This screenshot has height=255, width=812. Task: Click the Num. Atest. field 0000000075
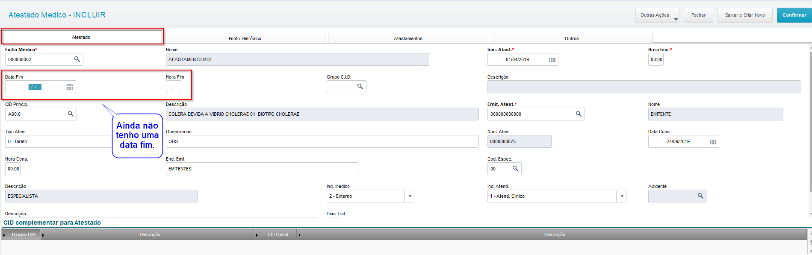click(520, 141)
